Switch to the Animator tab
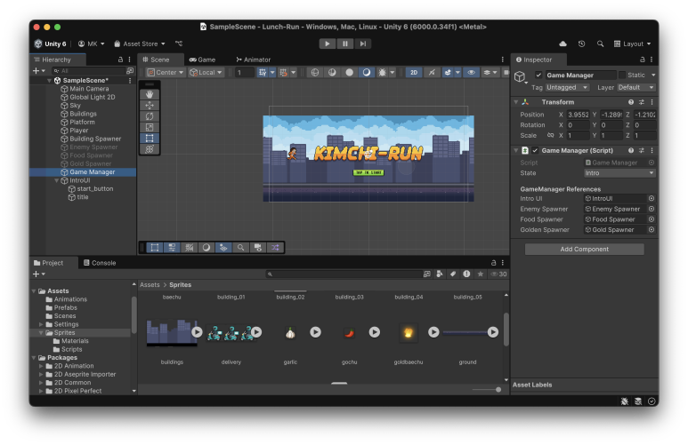Viewport: 688px width, 445px height. coord(253,60)
